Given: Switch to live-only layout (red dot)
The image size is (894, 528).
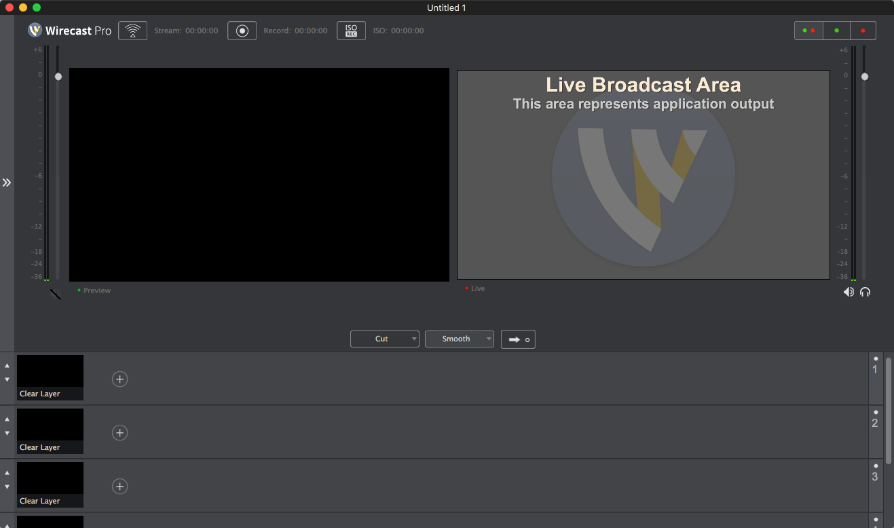Looking at the screenshot, I should point(863,31).
